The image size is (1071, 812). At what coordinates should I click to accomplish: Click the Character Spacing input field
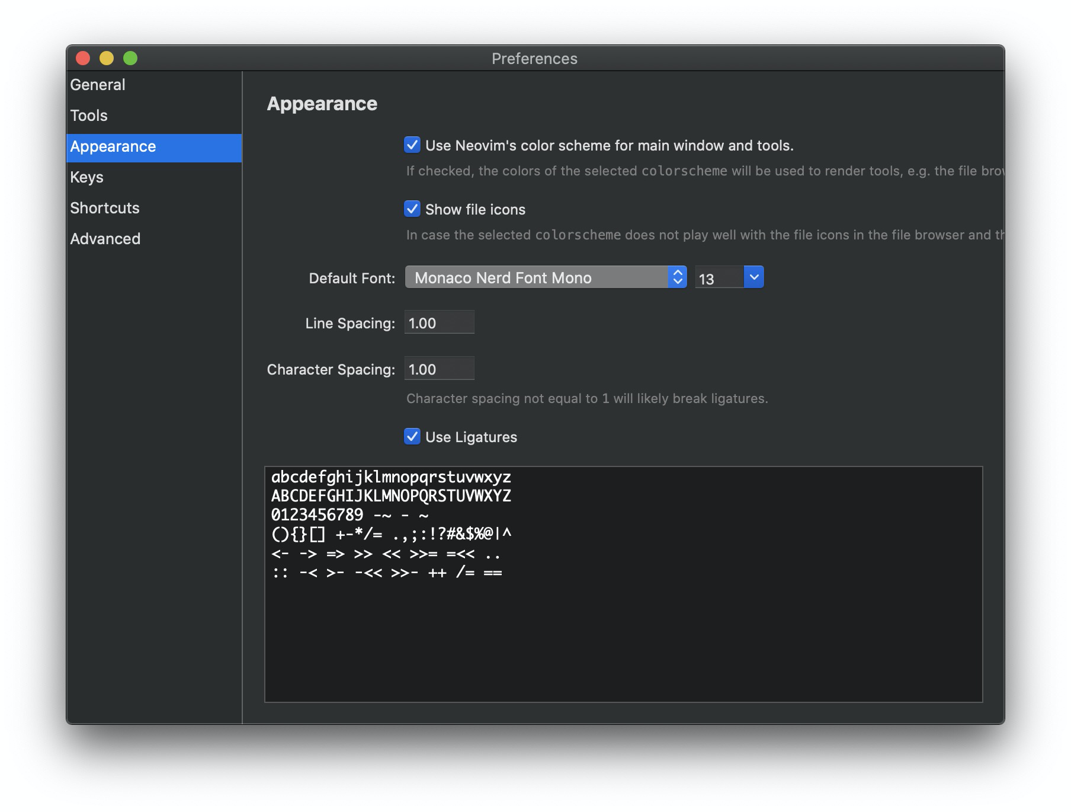tap(439, 369)
